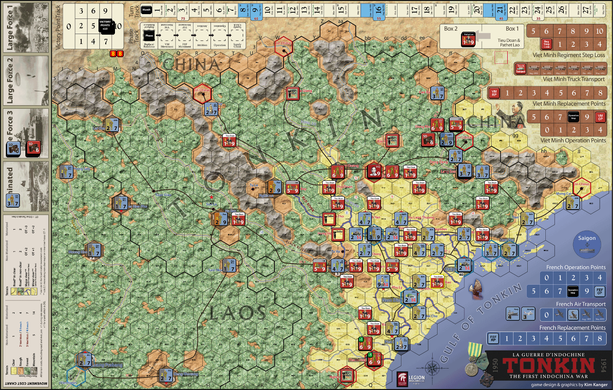The image size is (613, 390).
Task: Select the Truck Transport marker
Action: point(521,68)
